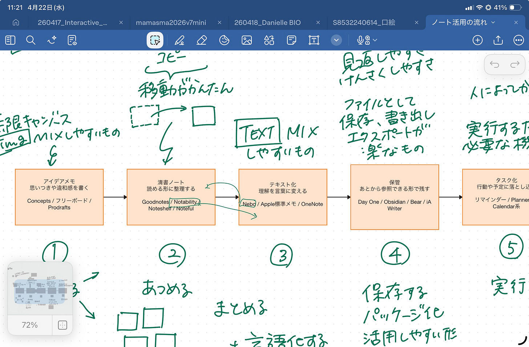
Task: Tap the text 'あとから参照できる形で残す'
Action: pyautogui.click(x=395, y=189)
